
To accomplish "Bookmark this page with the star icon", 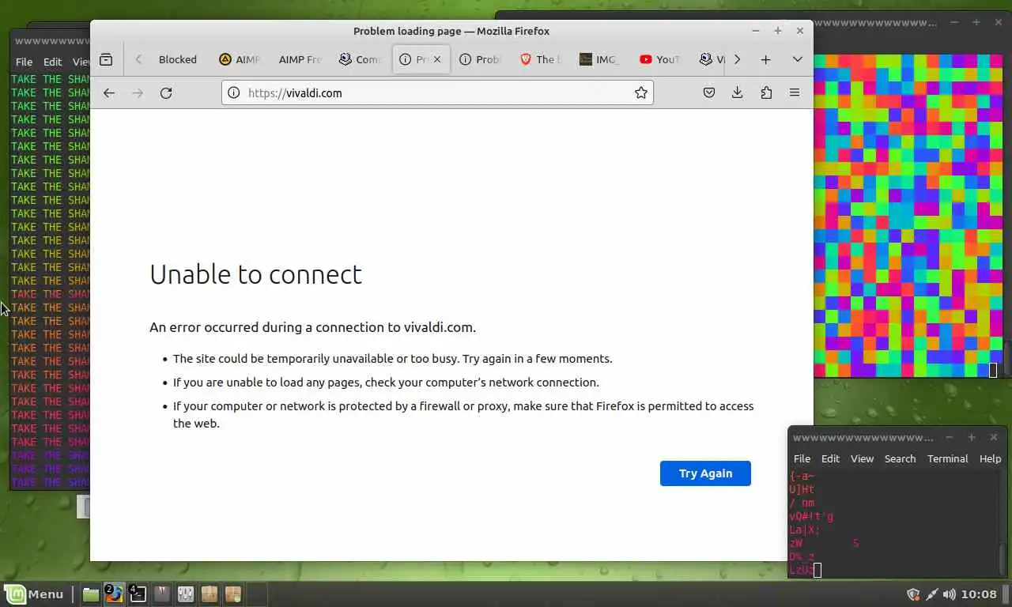I will pyautogui.click(x=641, y=92).
